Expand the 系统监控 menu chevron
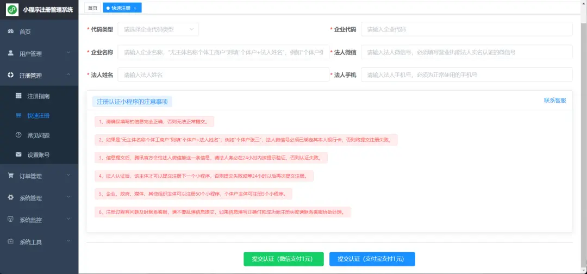587x274 pixels. click(x=68, y=219)
